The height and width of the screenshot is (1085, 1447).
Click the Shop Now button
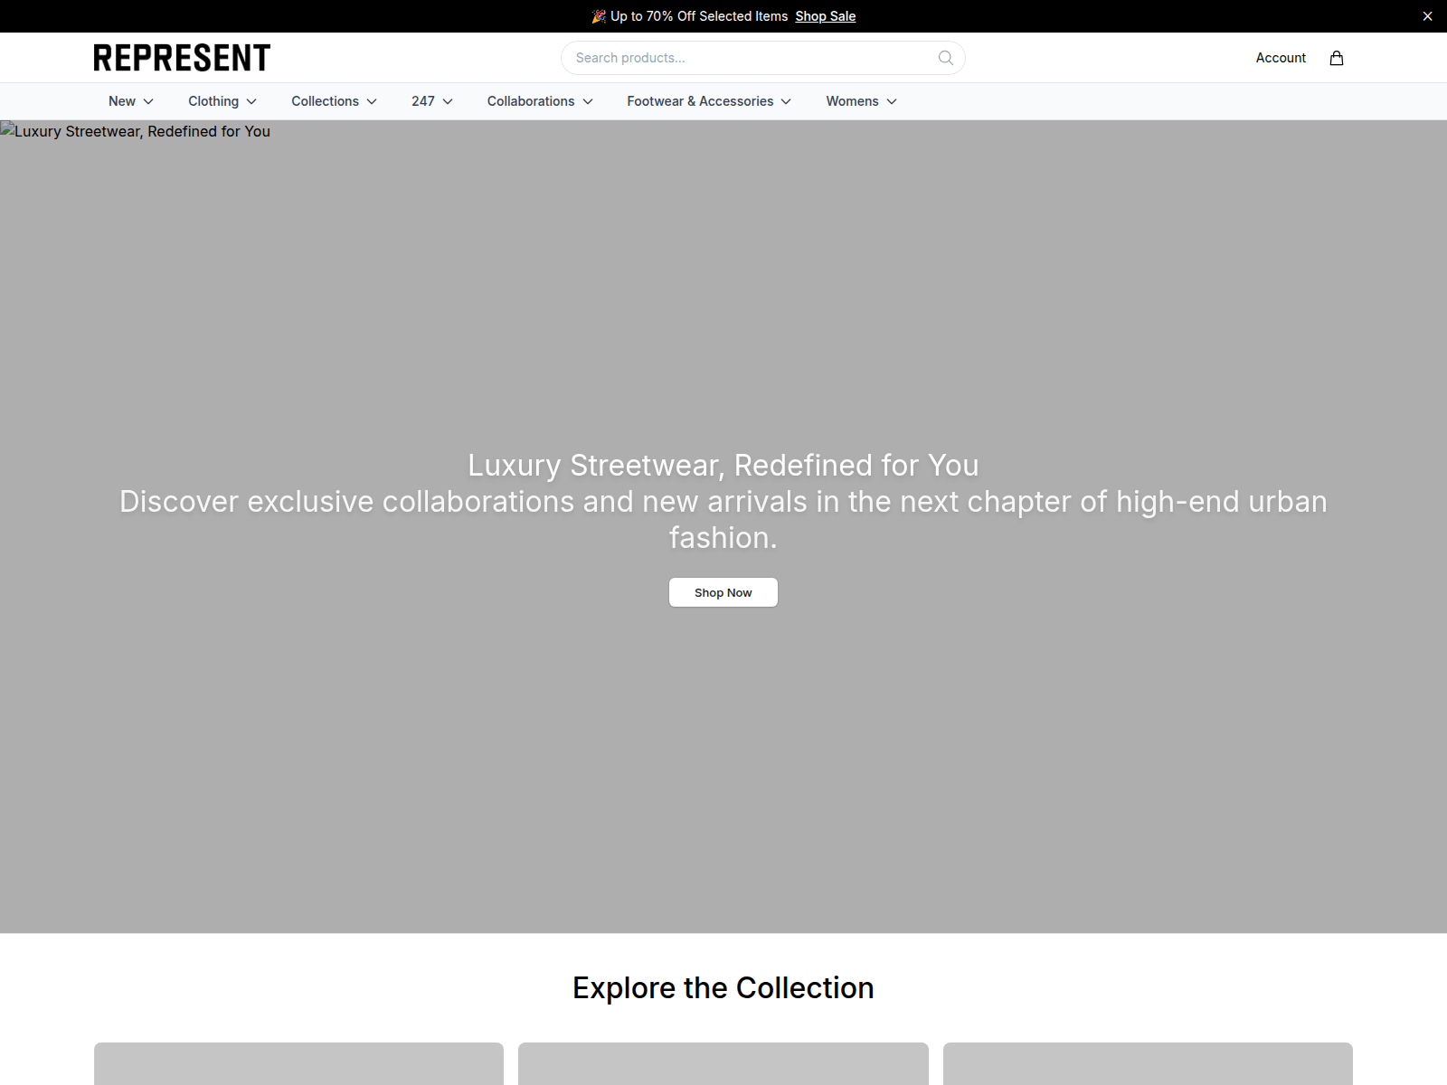click(x=723, y=592)
